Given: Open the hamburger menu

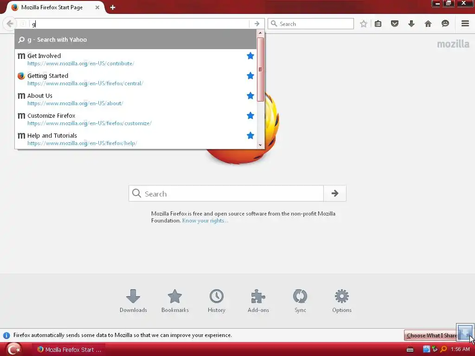Looking at the screenshot, I should (465, 24).
